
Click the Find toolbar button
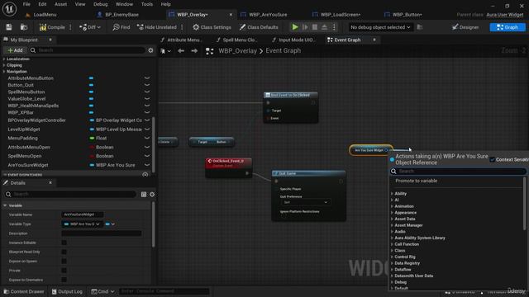(122, 27)
